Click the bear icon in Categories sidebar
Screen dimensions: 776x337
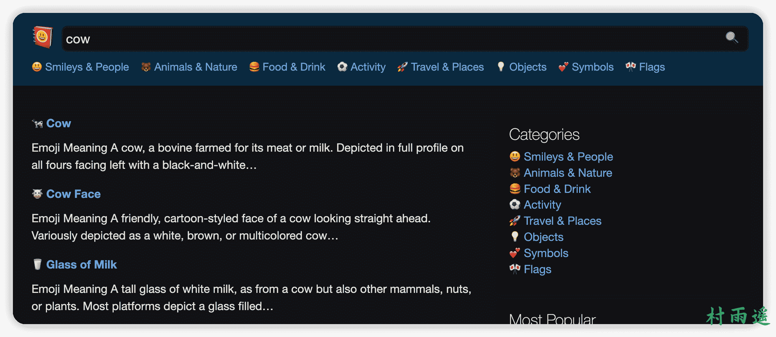click(x=515, y=173)
